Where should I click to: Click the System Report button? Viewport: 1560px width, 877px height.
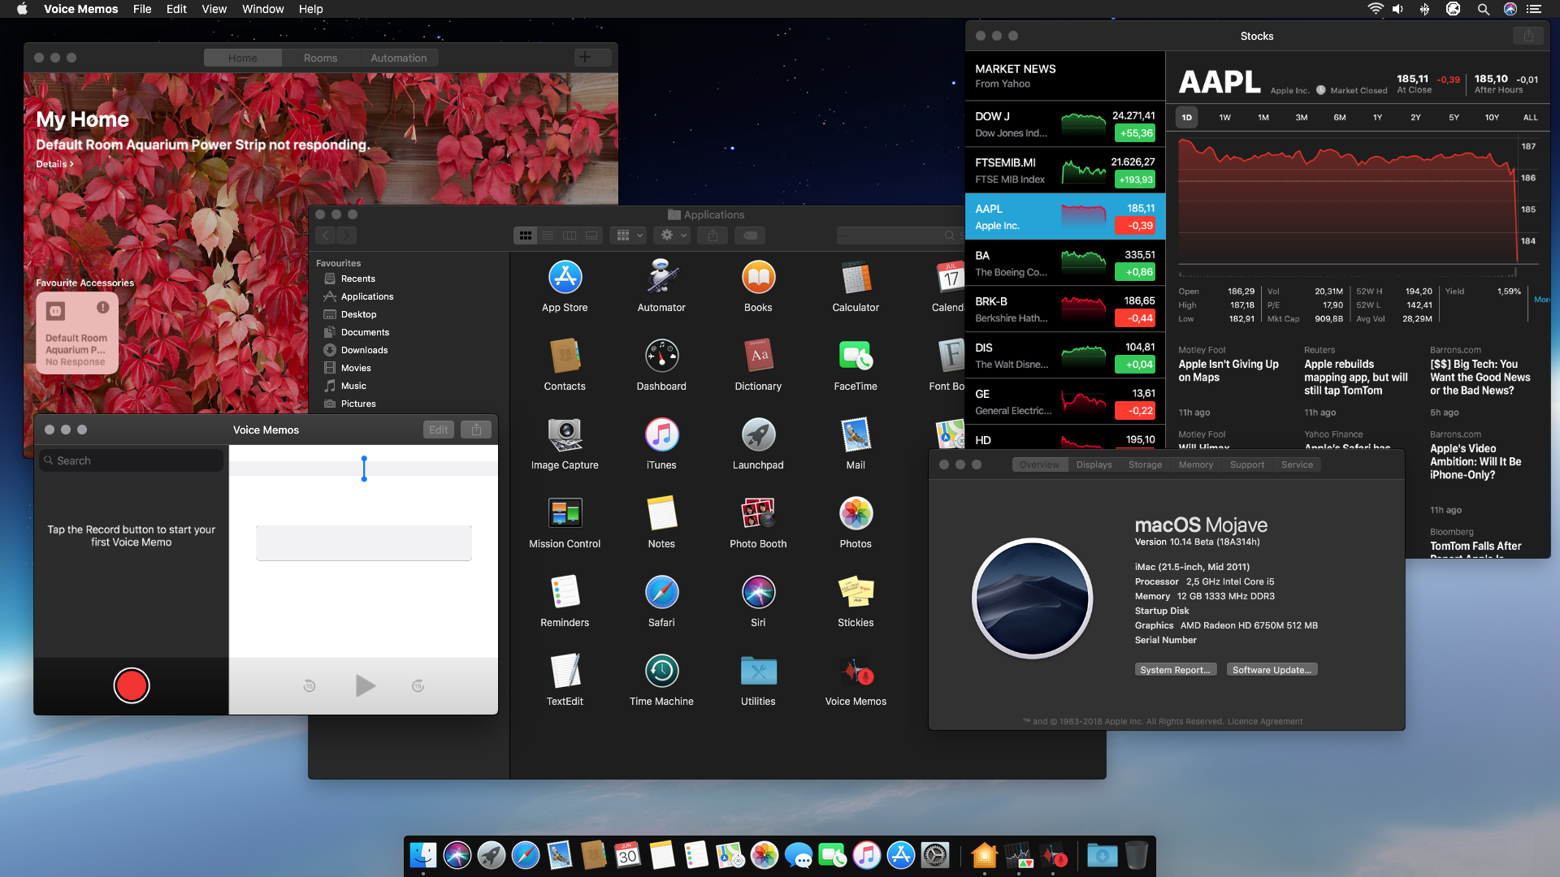pyautogui.click(x=1175, y=670)
